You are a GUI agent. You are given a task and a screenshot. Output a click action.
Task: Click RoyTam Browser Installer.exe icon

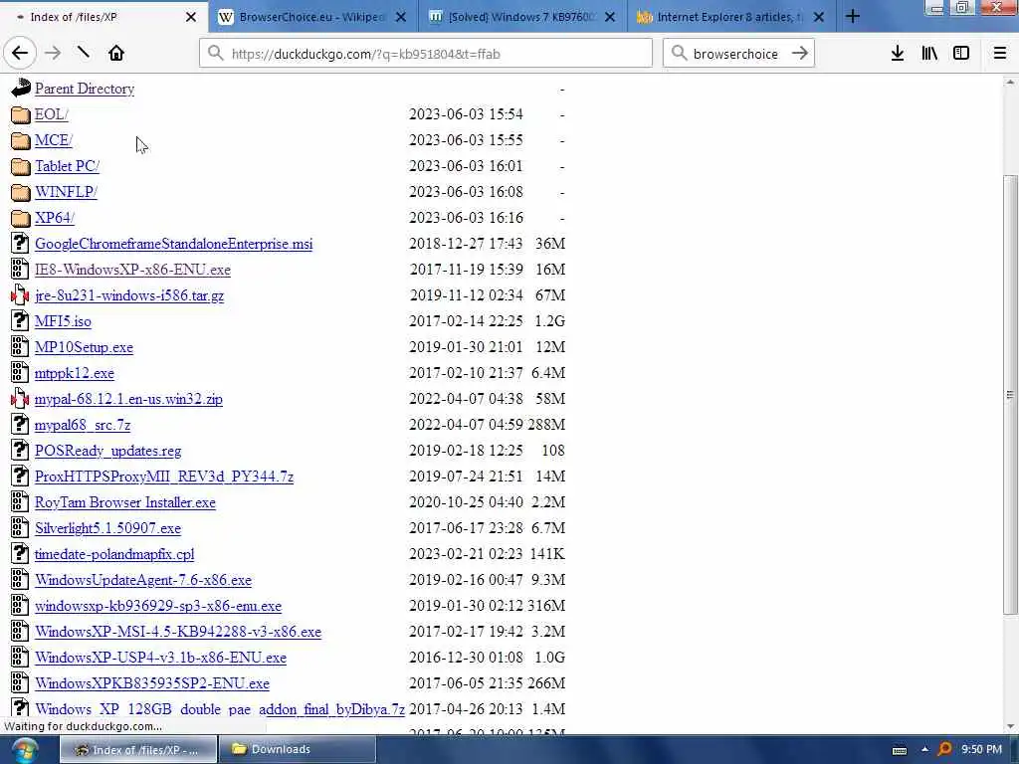[20, 502]
